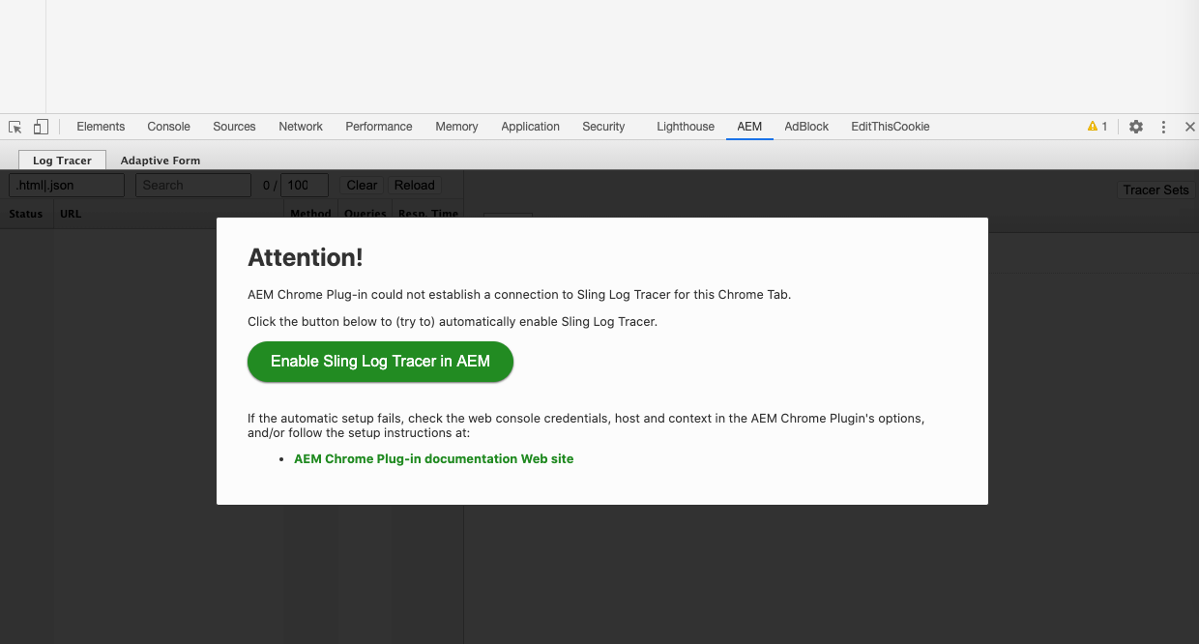Click the .html|.json filter field

click(x=67, y=186)
